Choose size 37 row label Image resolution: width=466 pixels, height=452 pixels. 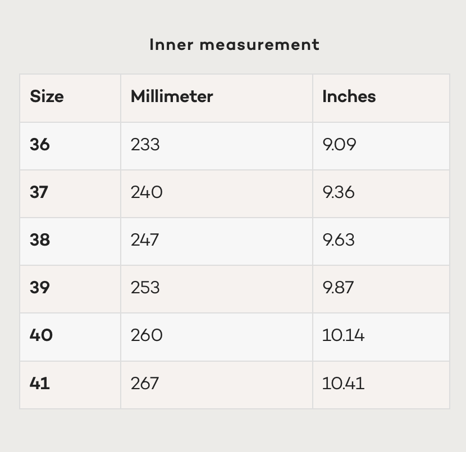(39, 192)
